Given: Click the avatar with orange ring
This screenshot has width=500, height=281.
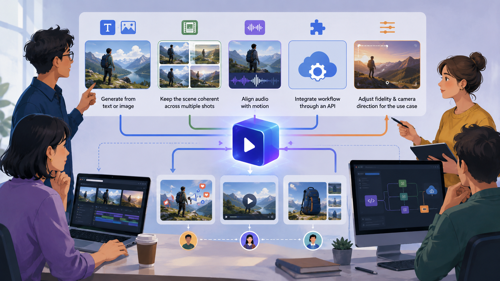Looking at the screenshot, I should [188, 241].
